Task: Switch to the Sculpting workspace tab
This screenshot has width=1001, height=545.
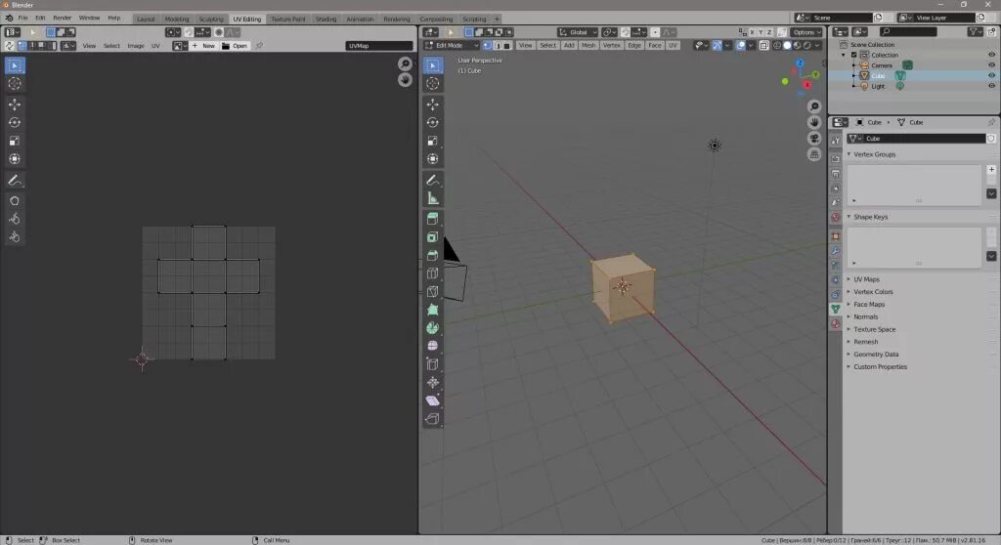Action: click(x=211, y=20)
